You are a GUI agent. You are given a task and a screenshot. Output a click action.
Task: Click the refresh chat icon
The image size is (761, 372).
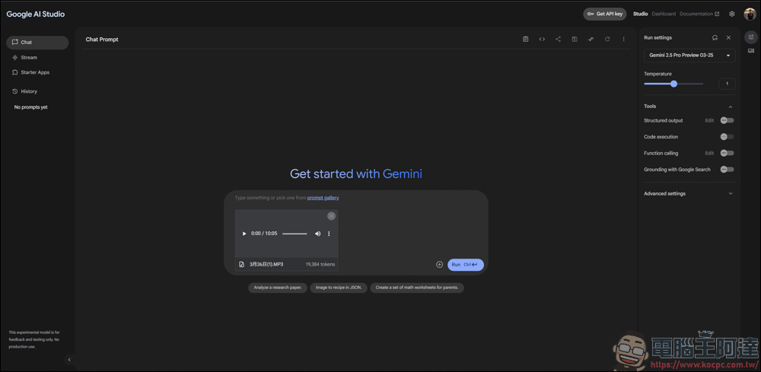point(607,40)
